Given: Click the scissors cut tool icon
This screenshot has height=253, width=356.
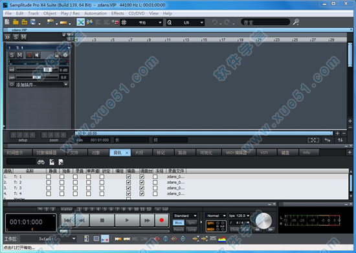Looking at the screenshot, I should pos(89,22).
